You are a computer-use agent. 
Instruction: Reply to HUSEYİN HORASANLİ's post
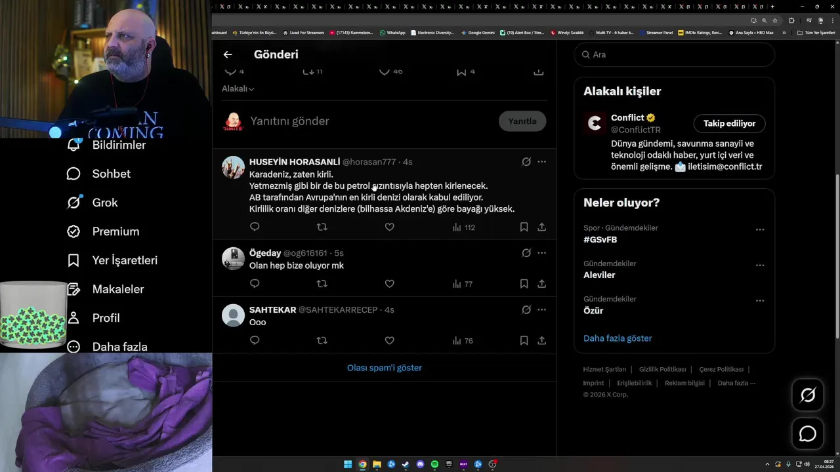[x=255, y=227]
